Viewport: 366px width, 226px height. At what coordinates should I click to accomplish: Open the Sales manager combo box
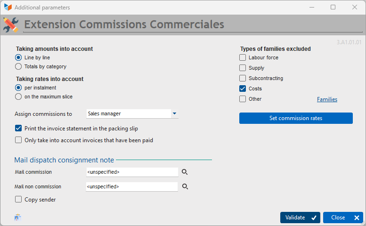(132, 113)
